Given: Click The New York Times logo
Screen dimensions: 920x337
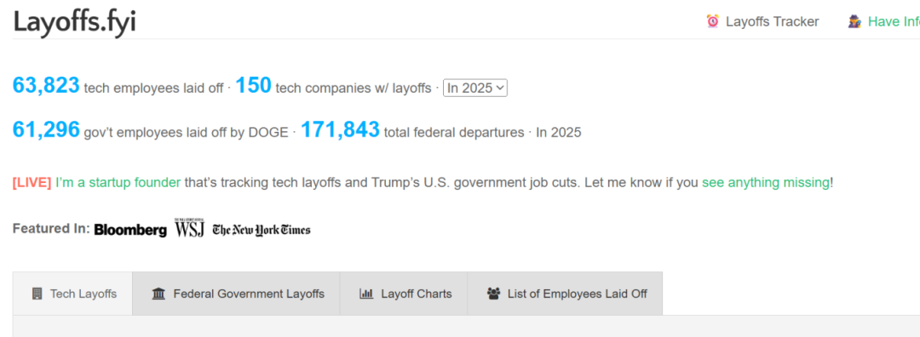Looking at the screenshot, I should click(262, 230).
